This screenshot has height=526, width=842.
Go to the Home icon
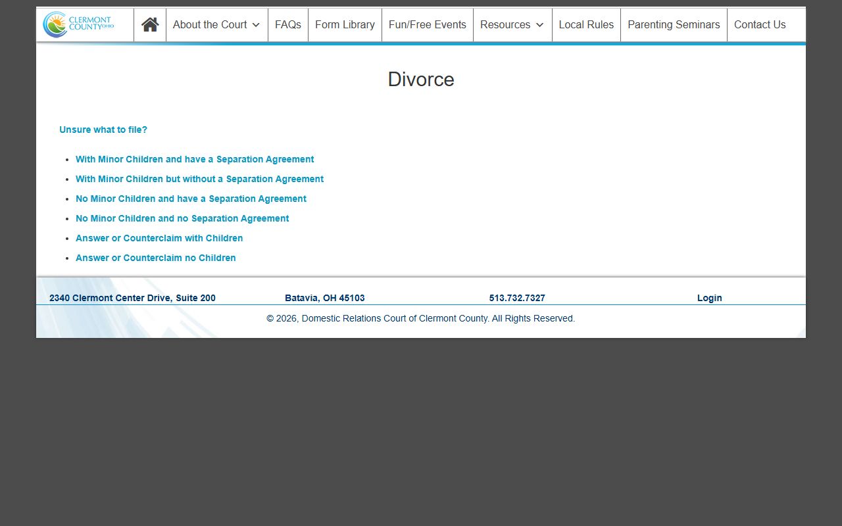point(150,25)
